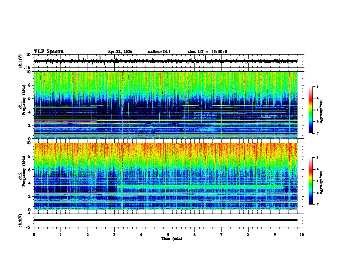Click the ch.1 spectrogram color scale bar
Image resolution: width=340 pixels, height=263 pixels.
tap(310, 110)
